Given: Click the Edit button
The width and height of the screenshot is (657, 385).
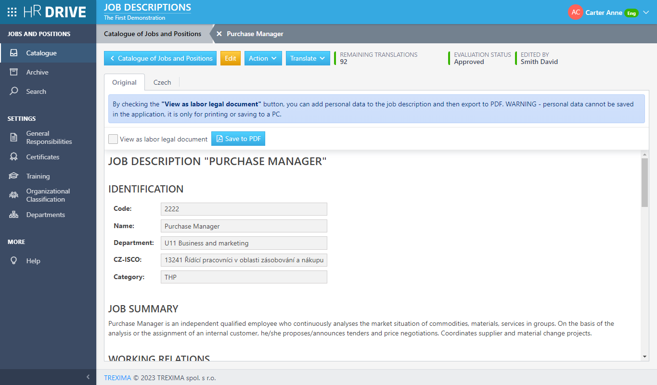Looking at the screenshot, I should 230,58.
